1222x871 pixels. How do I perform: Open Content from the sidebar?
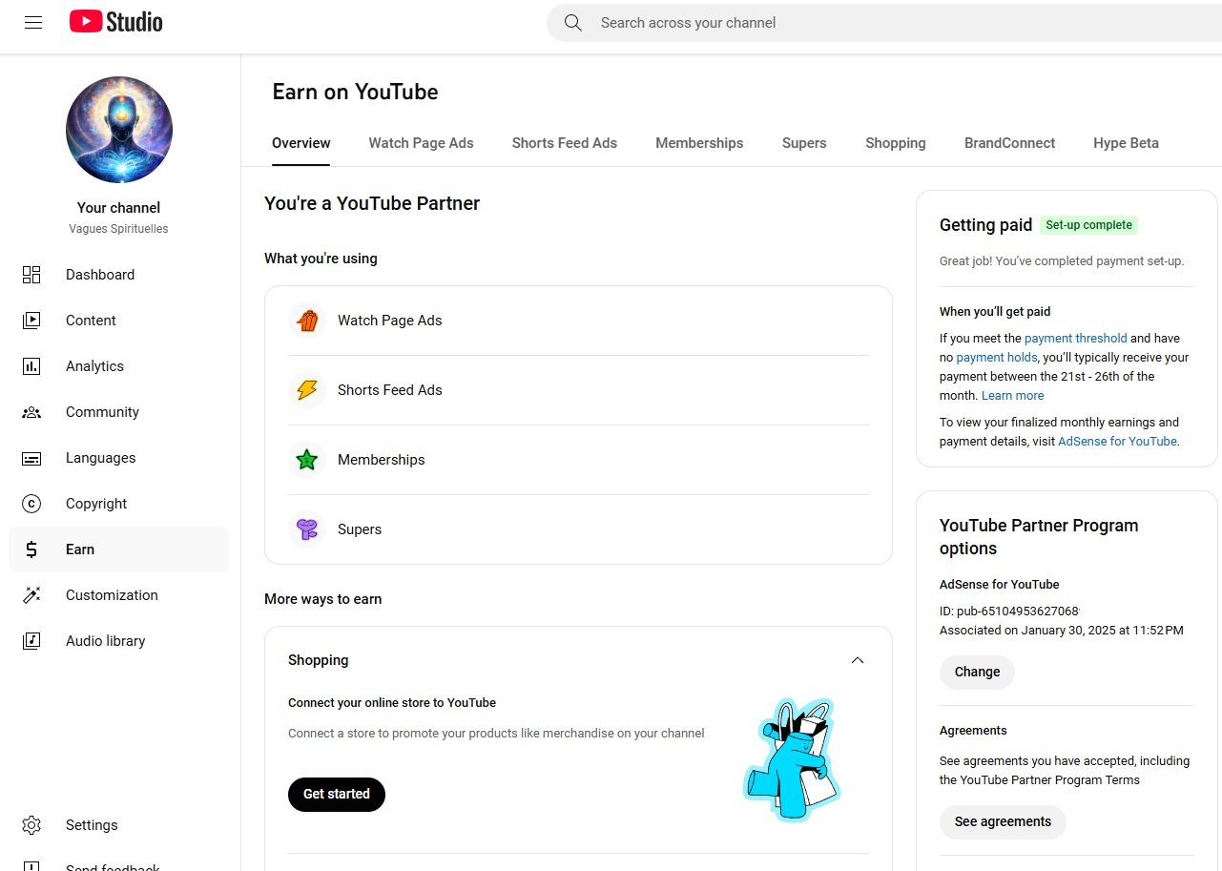[x=119, y=321]
